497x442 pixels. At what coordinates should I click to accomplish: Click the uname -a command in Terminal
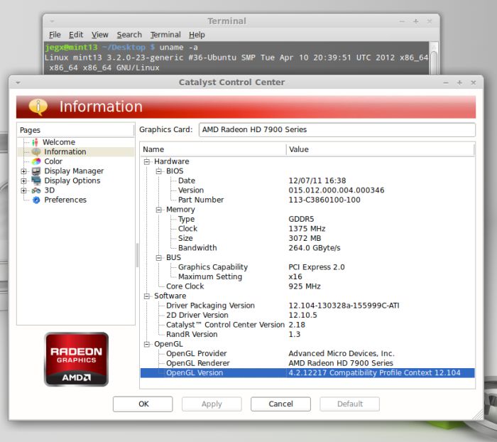pos(178,48)
